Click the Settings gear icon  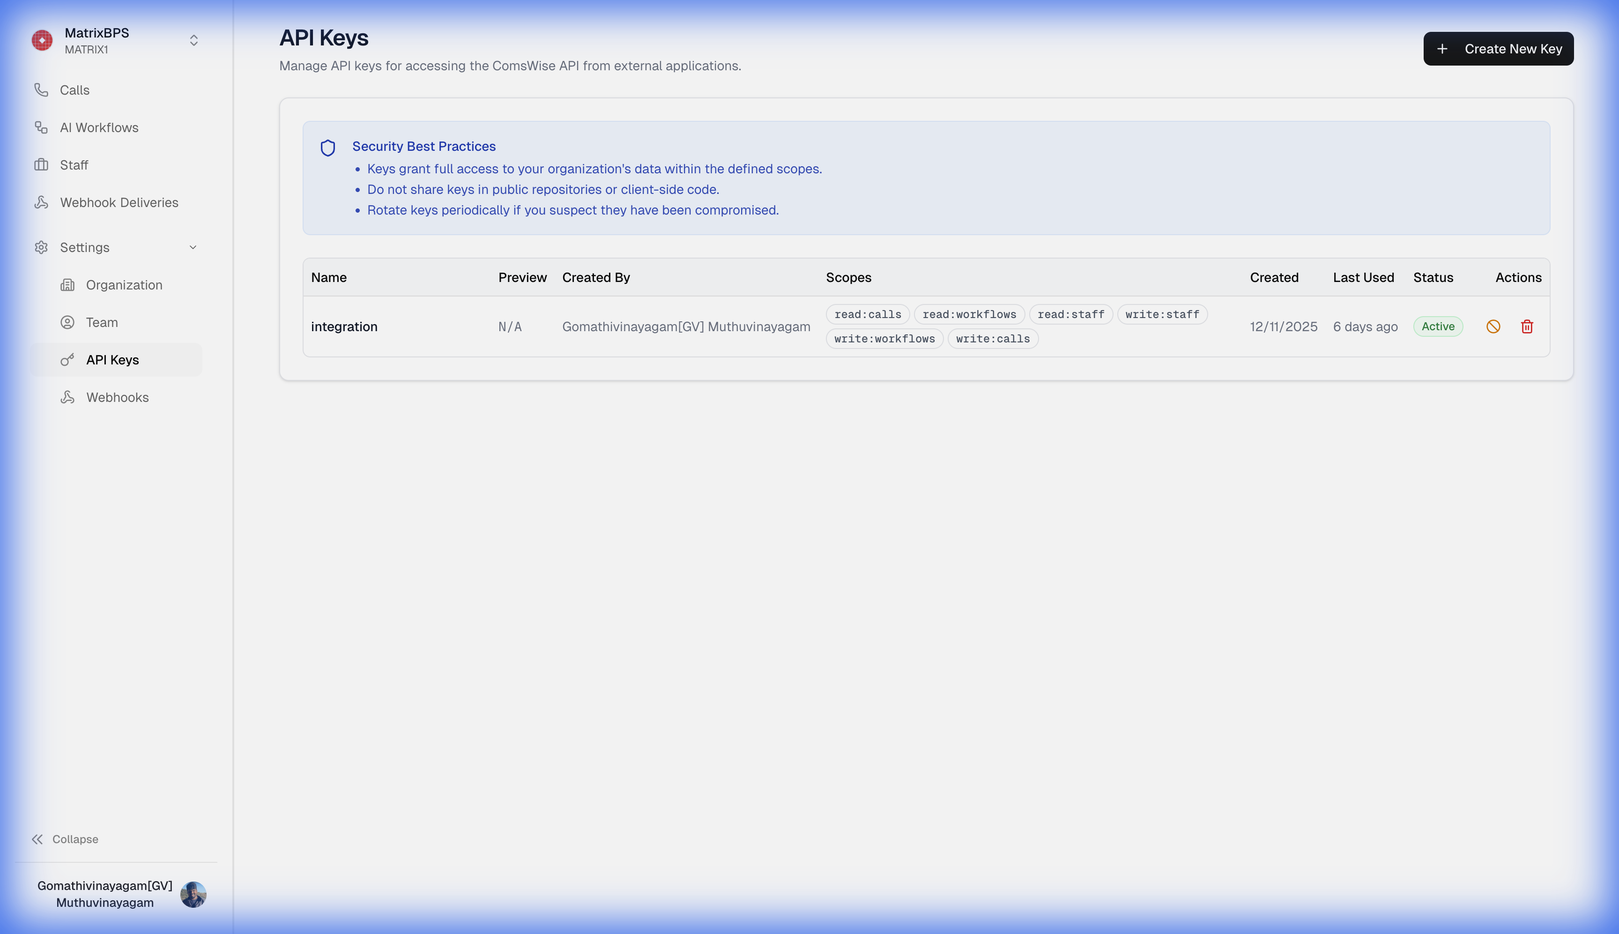pyautogui.click(x=41, y=247)
